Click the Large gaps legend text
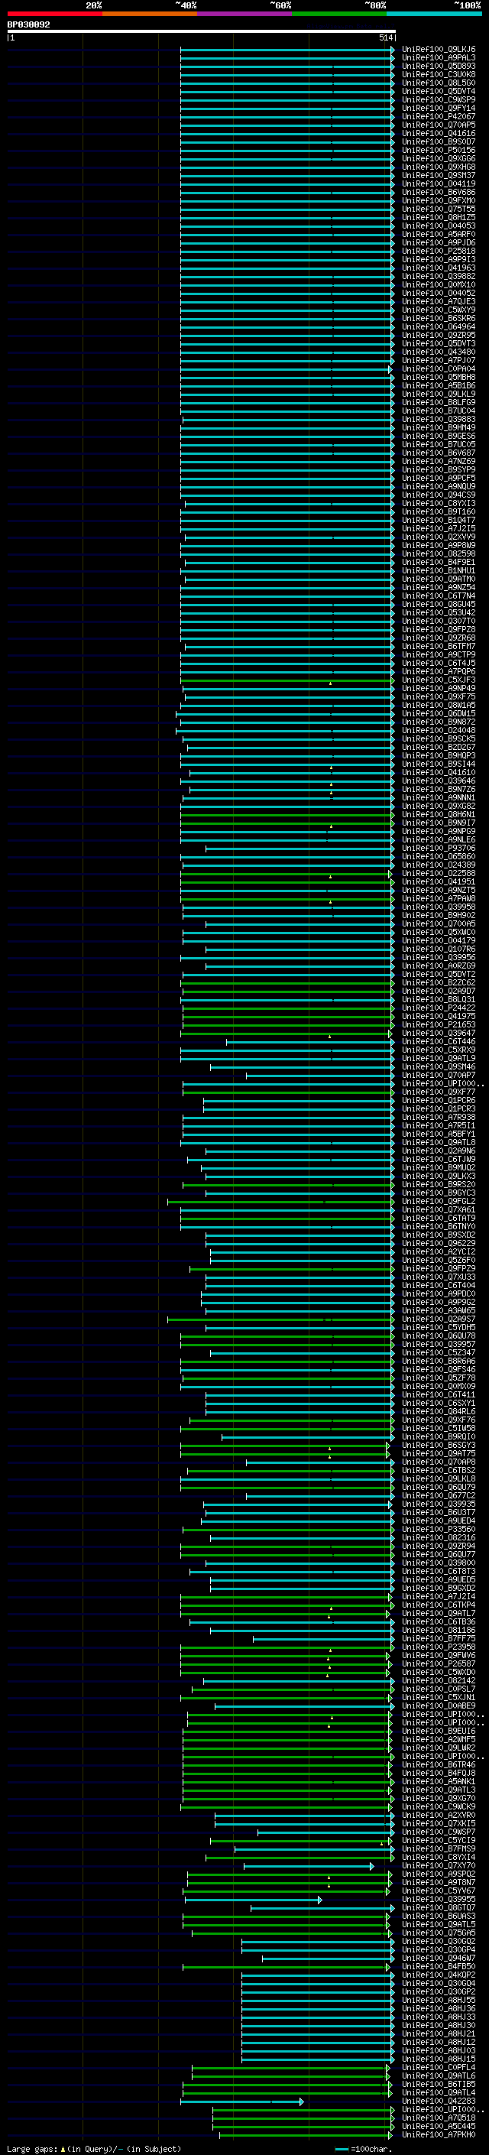The width and height of the screenshot is (489, 2155). [92, 2148]
